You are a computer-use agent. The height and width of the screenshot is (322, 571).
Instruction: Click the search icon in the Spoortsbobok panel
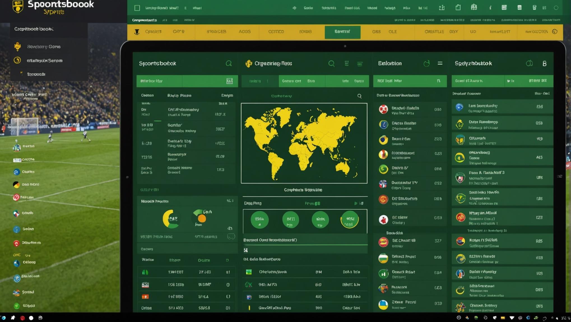click(229, 64)
